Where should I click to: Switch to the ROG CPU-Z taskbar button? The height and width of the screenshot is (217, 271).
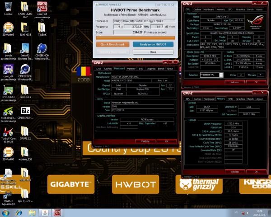[x=57, y=213]
